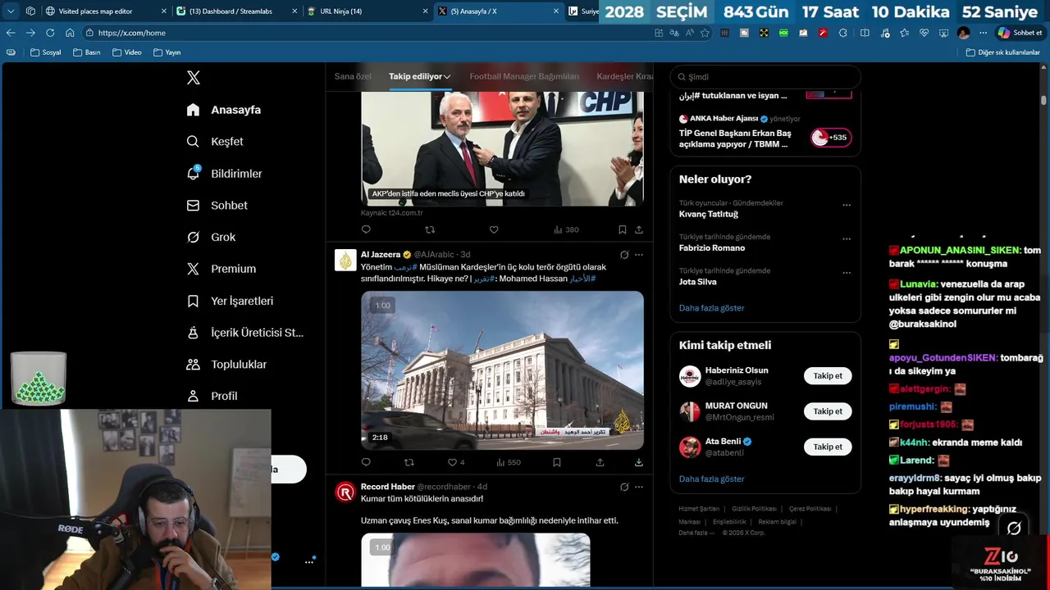The height and width of the screenshot is (590, 1050).
Task: Open more options on Record Haber post
Action: click(639, 487)
